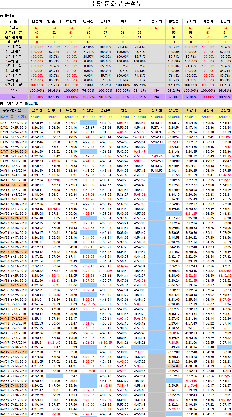Click the 출석실패일 row label
232x417 pixels.
[14, 37]
